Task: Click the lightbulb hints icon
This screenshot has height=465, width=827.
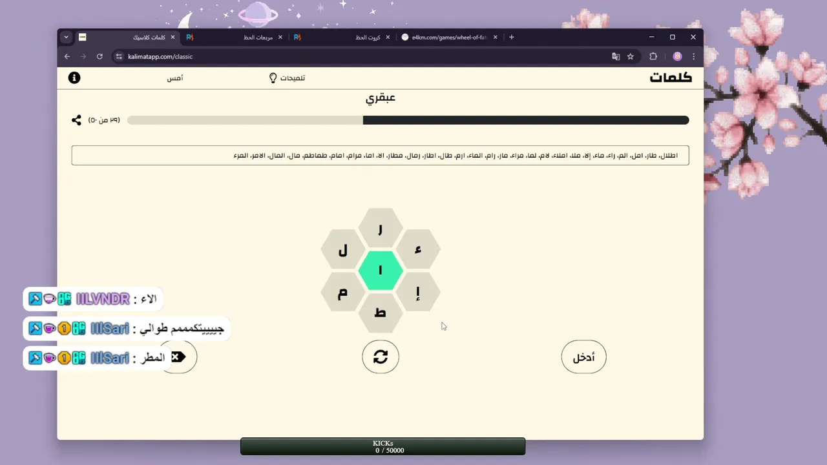Action: point(273,77)
